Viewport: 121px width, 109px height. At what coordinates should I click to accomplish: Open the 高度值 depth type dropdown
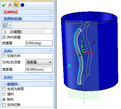tap(39, 62)
